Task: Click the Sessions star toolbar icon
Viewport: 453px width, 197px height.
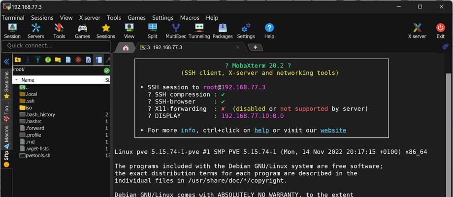Action: [106, 31]
